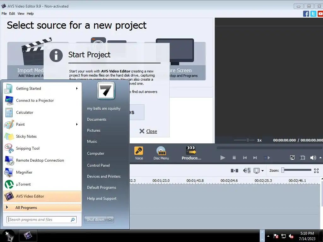Open the View menu
323x242 pixels.
click(21, 14)
